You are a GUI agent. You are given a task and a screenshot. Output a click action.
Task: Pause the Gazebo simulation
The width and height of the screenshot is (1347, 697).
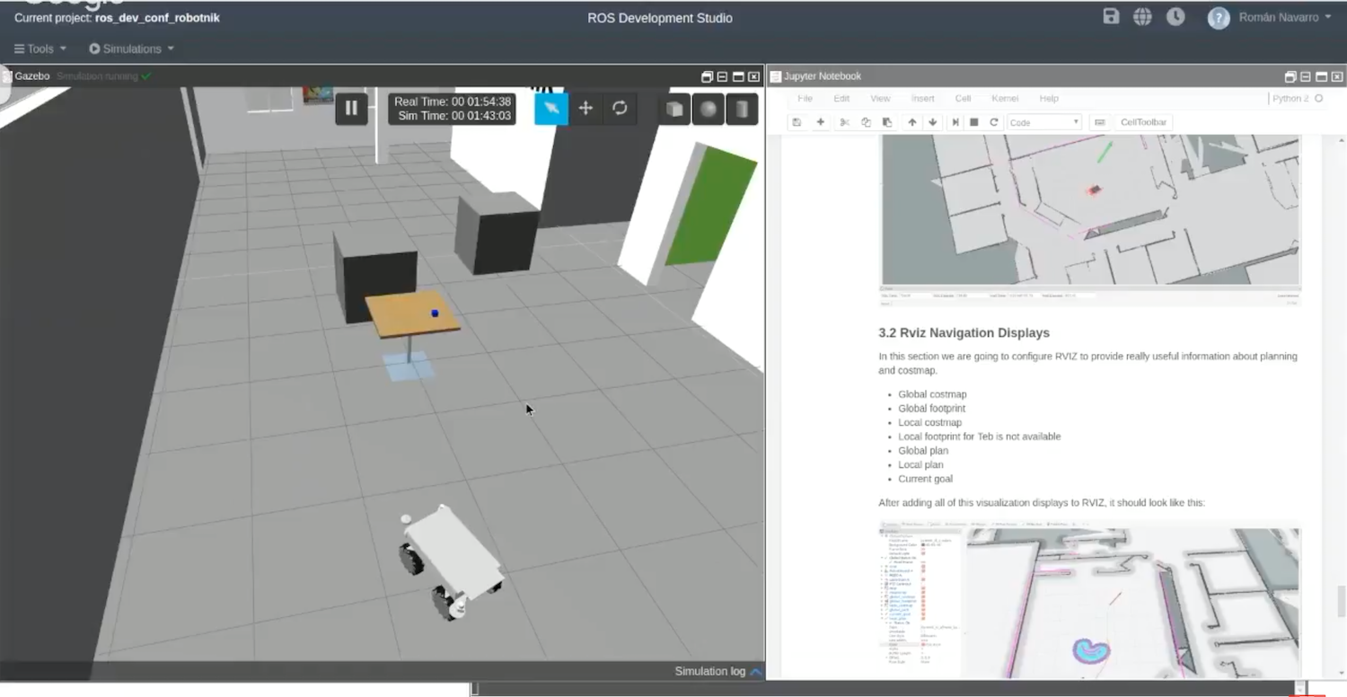(x=351, y=109)
